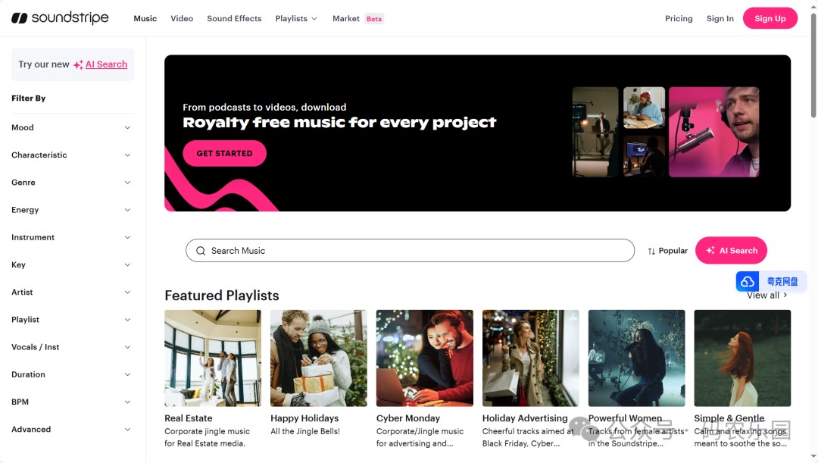Click the blue cloud drive icon
Viewport: 818px width, 463px height.
coord(747,281)
